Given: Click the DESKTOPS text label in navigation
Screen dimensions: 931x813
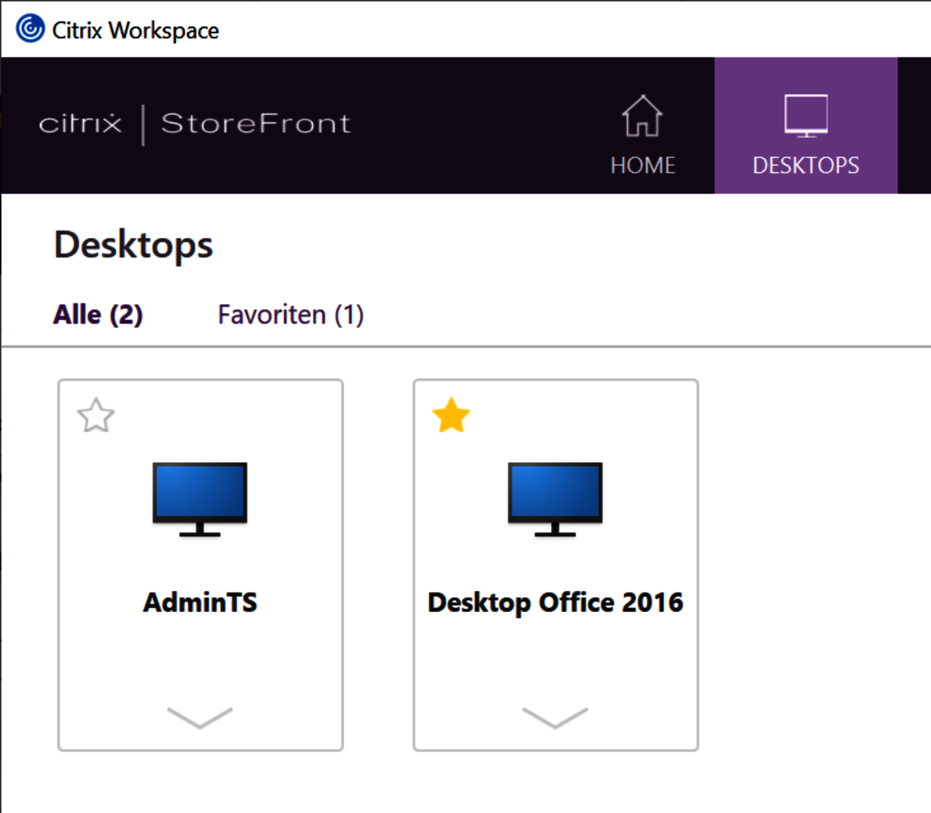Looking at the screenshot, I should click(805, 166).
